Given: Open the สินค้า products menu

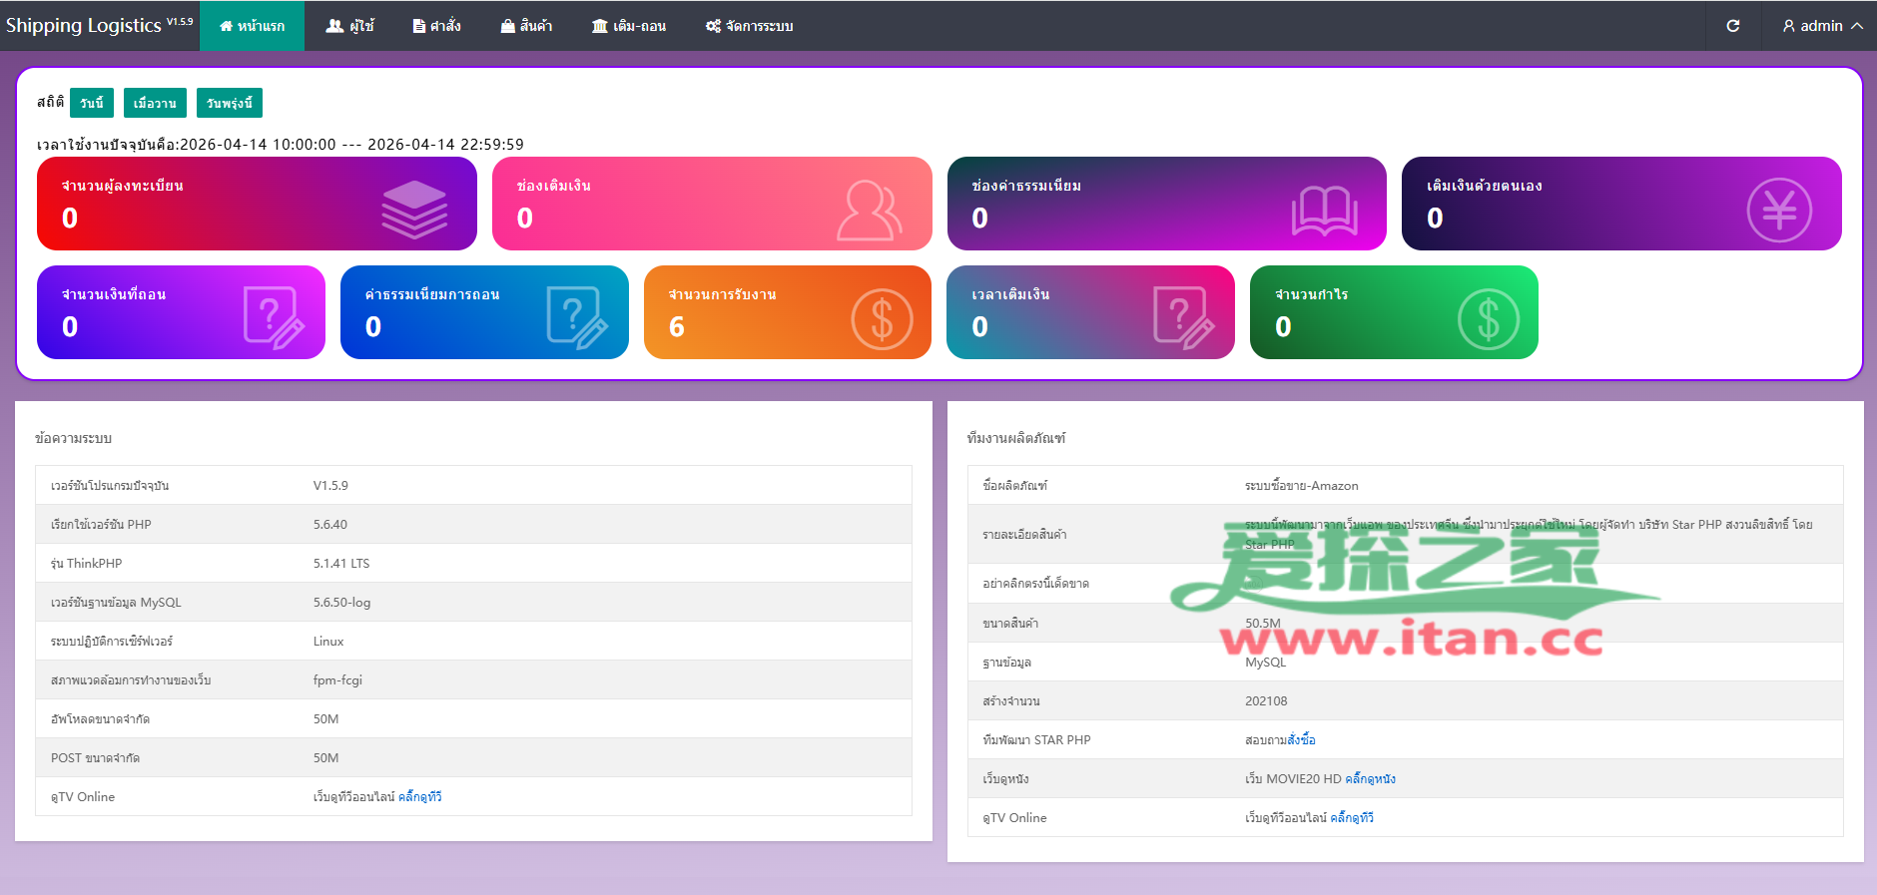Looking at the screenshot, I should [526, 26].
